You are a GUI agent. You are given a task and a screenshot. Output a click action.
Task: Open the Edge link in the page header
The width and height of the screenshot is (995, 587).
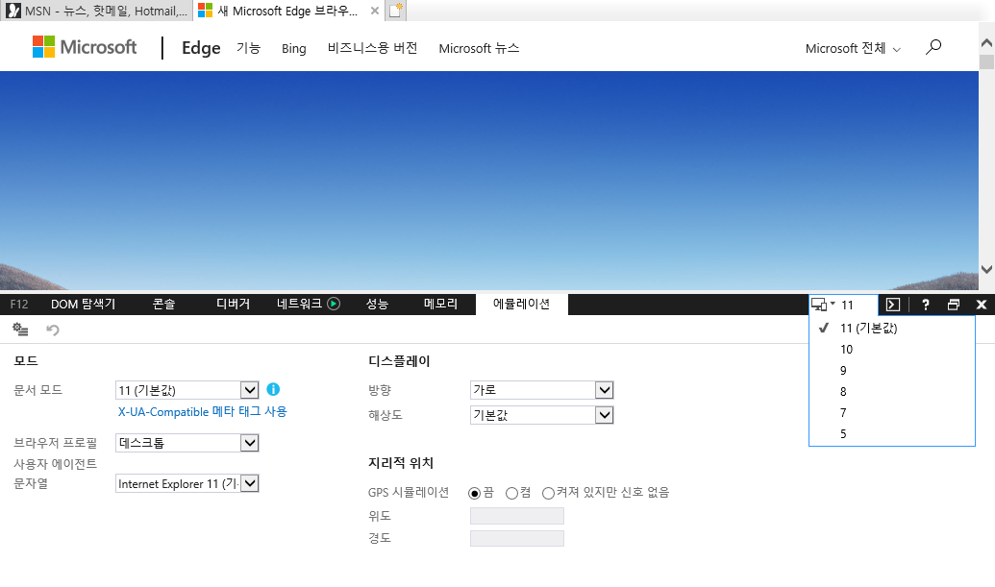[x=201, y=47]
